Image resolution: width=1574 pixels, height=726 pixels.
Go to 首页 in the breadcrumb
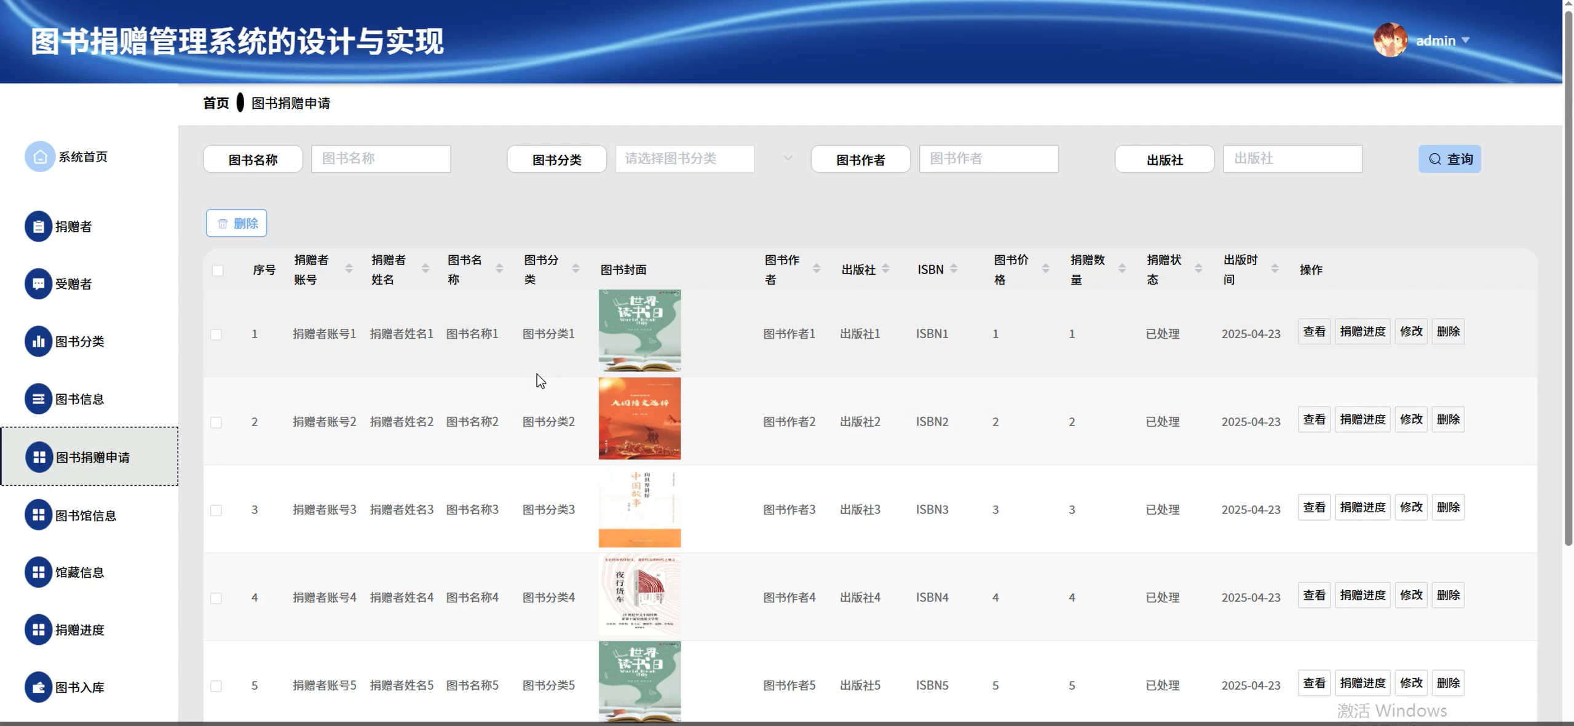point(216,103)
